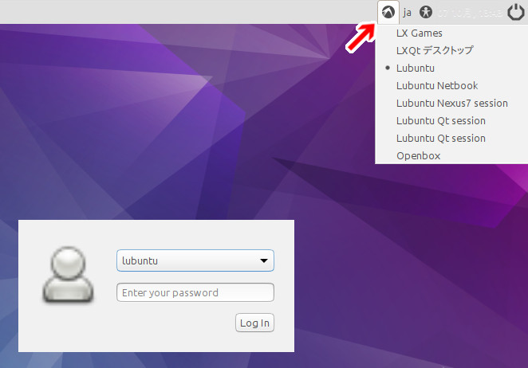Click the user avatar picture
Viewport: 528px width, 368px height.
click(x=68, y=274)
